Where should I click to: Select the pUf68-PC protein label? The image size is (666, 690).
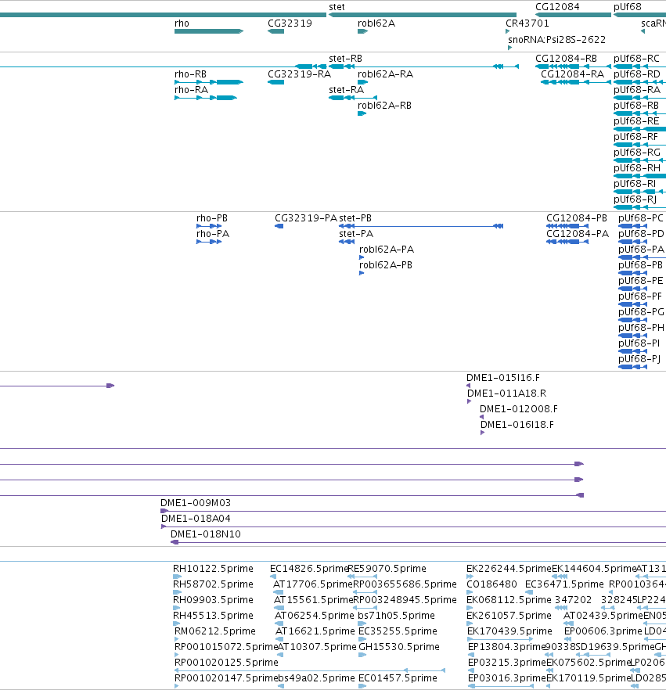(x=640, y=218)
